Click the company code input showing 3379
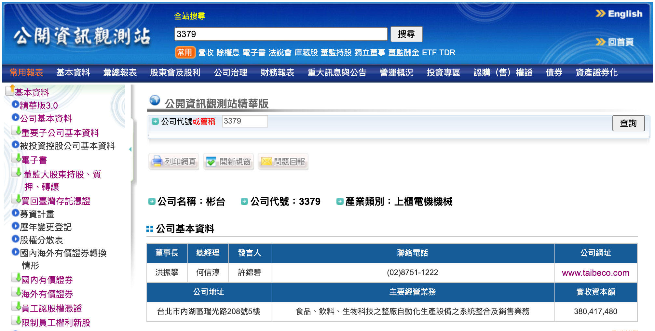This screenshot has height=331, width=655. pos(245,121)
